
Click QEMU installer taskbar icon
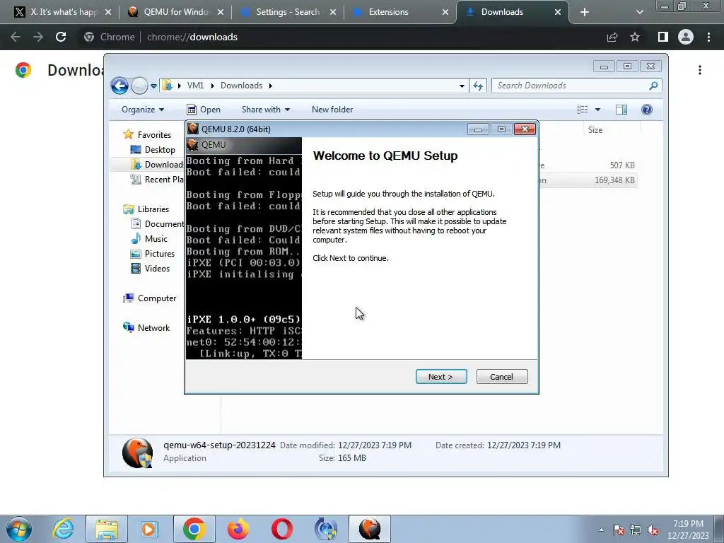pos(369,529)
